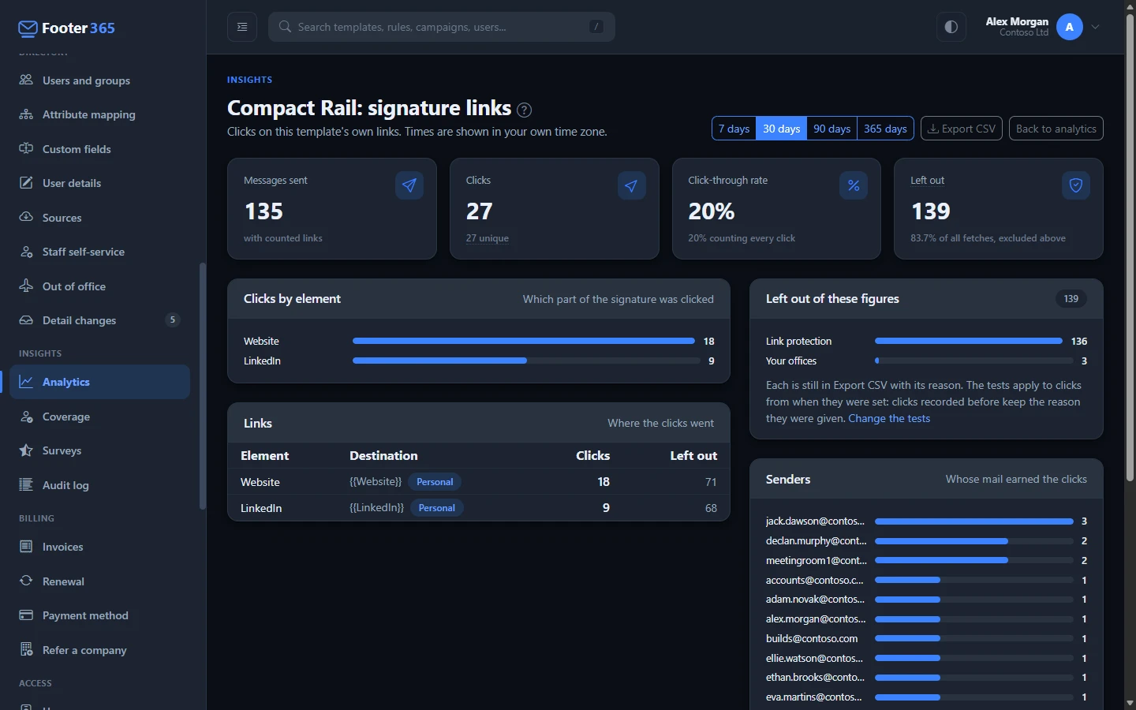The width and height of the screenshot is (1136, 710).
Task: Click Back to analytics button
Action: pyautogui.click(x=1056, y=129)
